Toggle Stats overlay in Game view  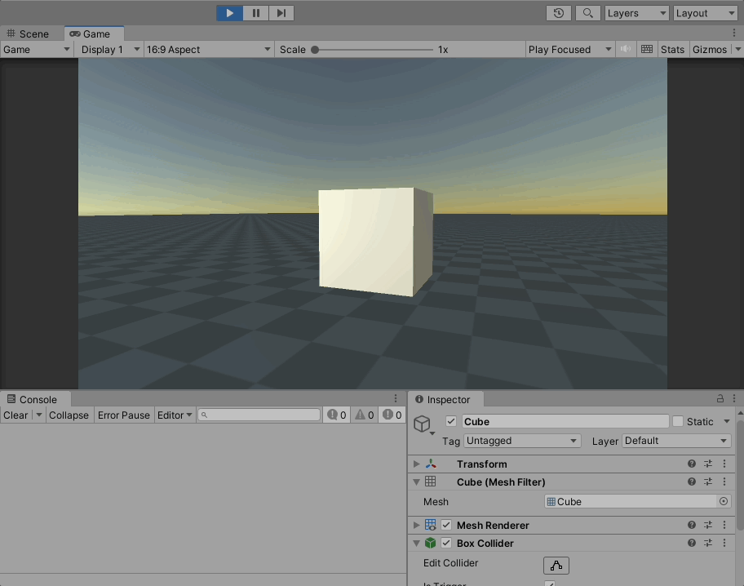click(672, 49)
